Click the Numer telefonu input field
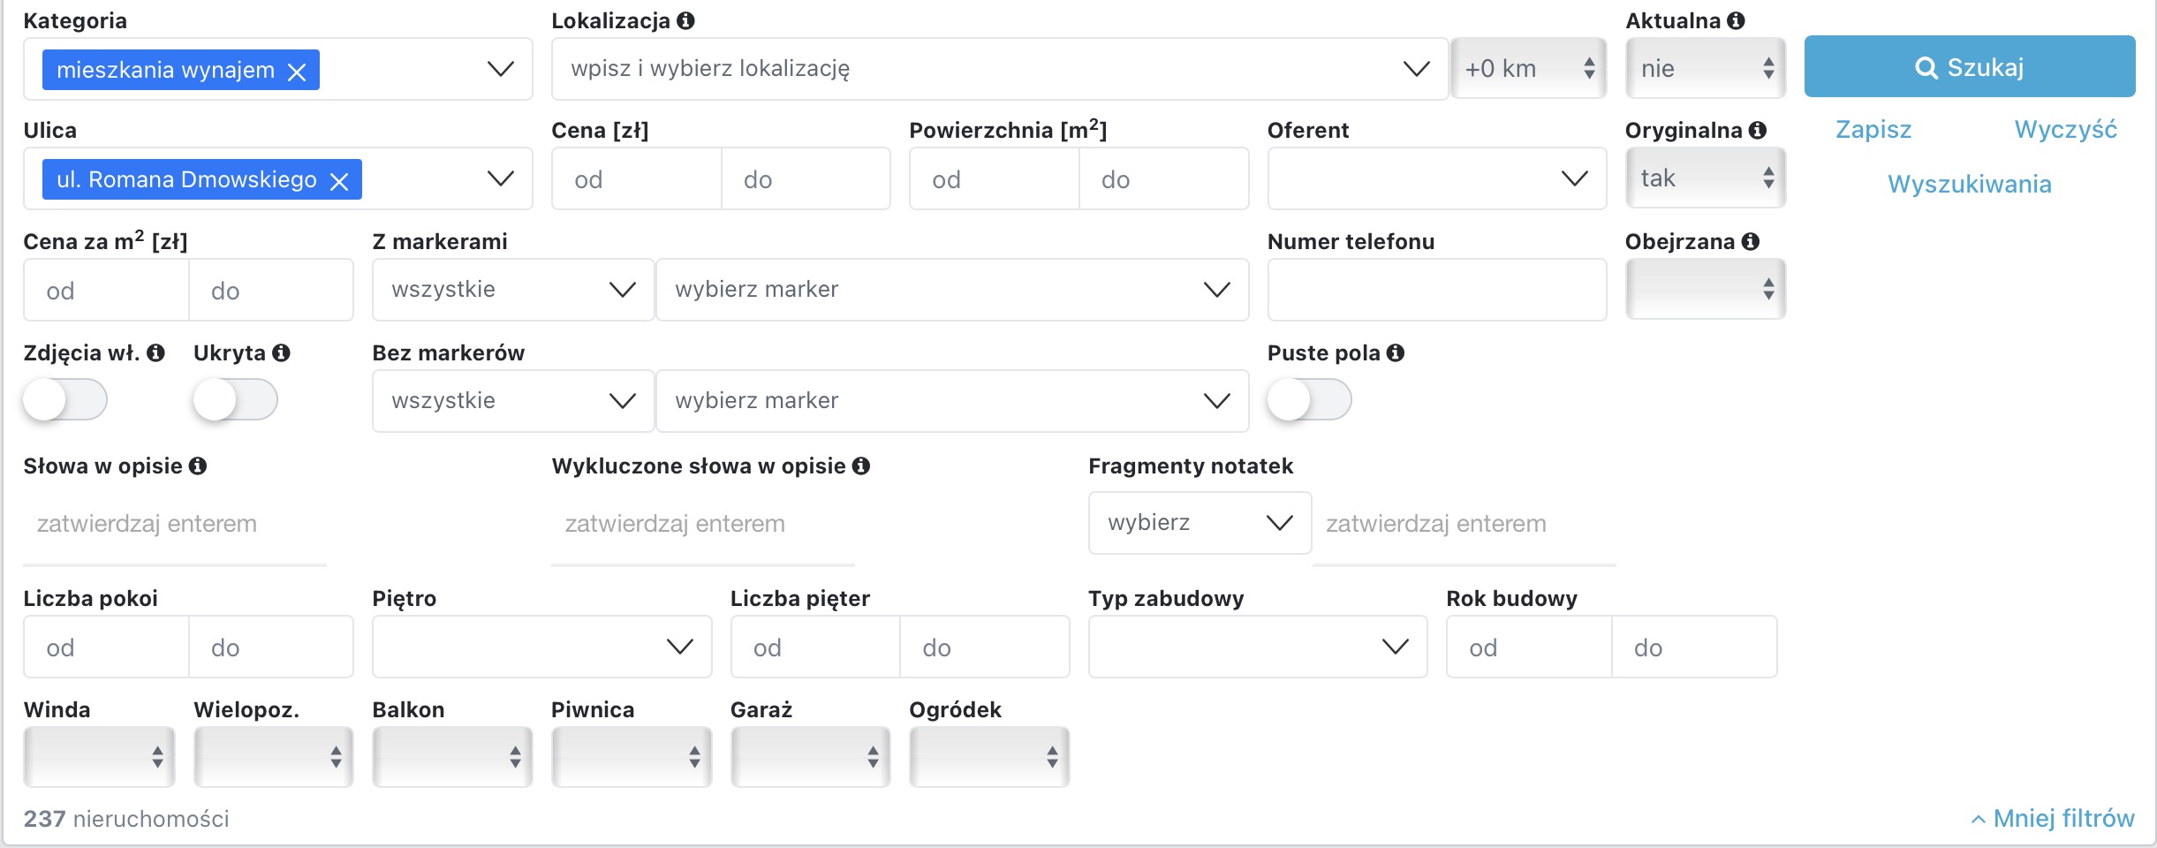The image size is (2157, 848). click(x=1436, y=290)
